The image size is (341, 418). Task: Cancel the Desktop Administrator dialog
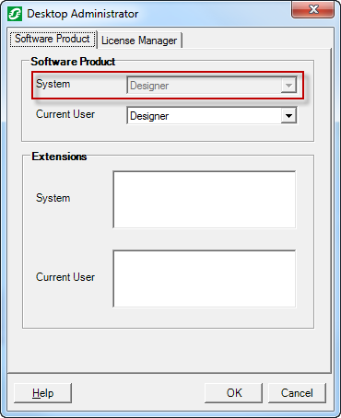tap(297, 393)
